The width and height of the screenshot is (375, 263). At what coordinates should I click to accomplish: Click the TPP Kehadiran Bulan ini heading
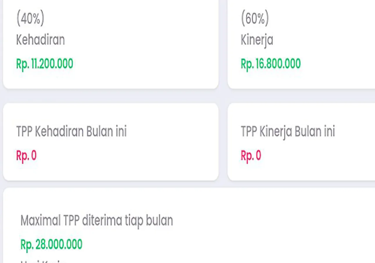coord(71,131)
